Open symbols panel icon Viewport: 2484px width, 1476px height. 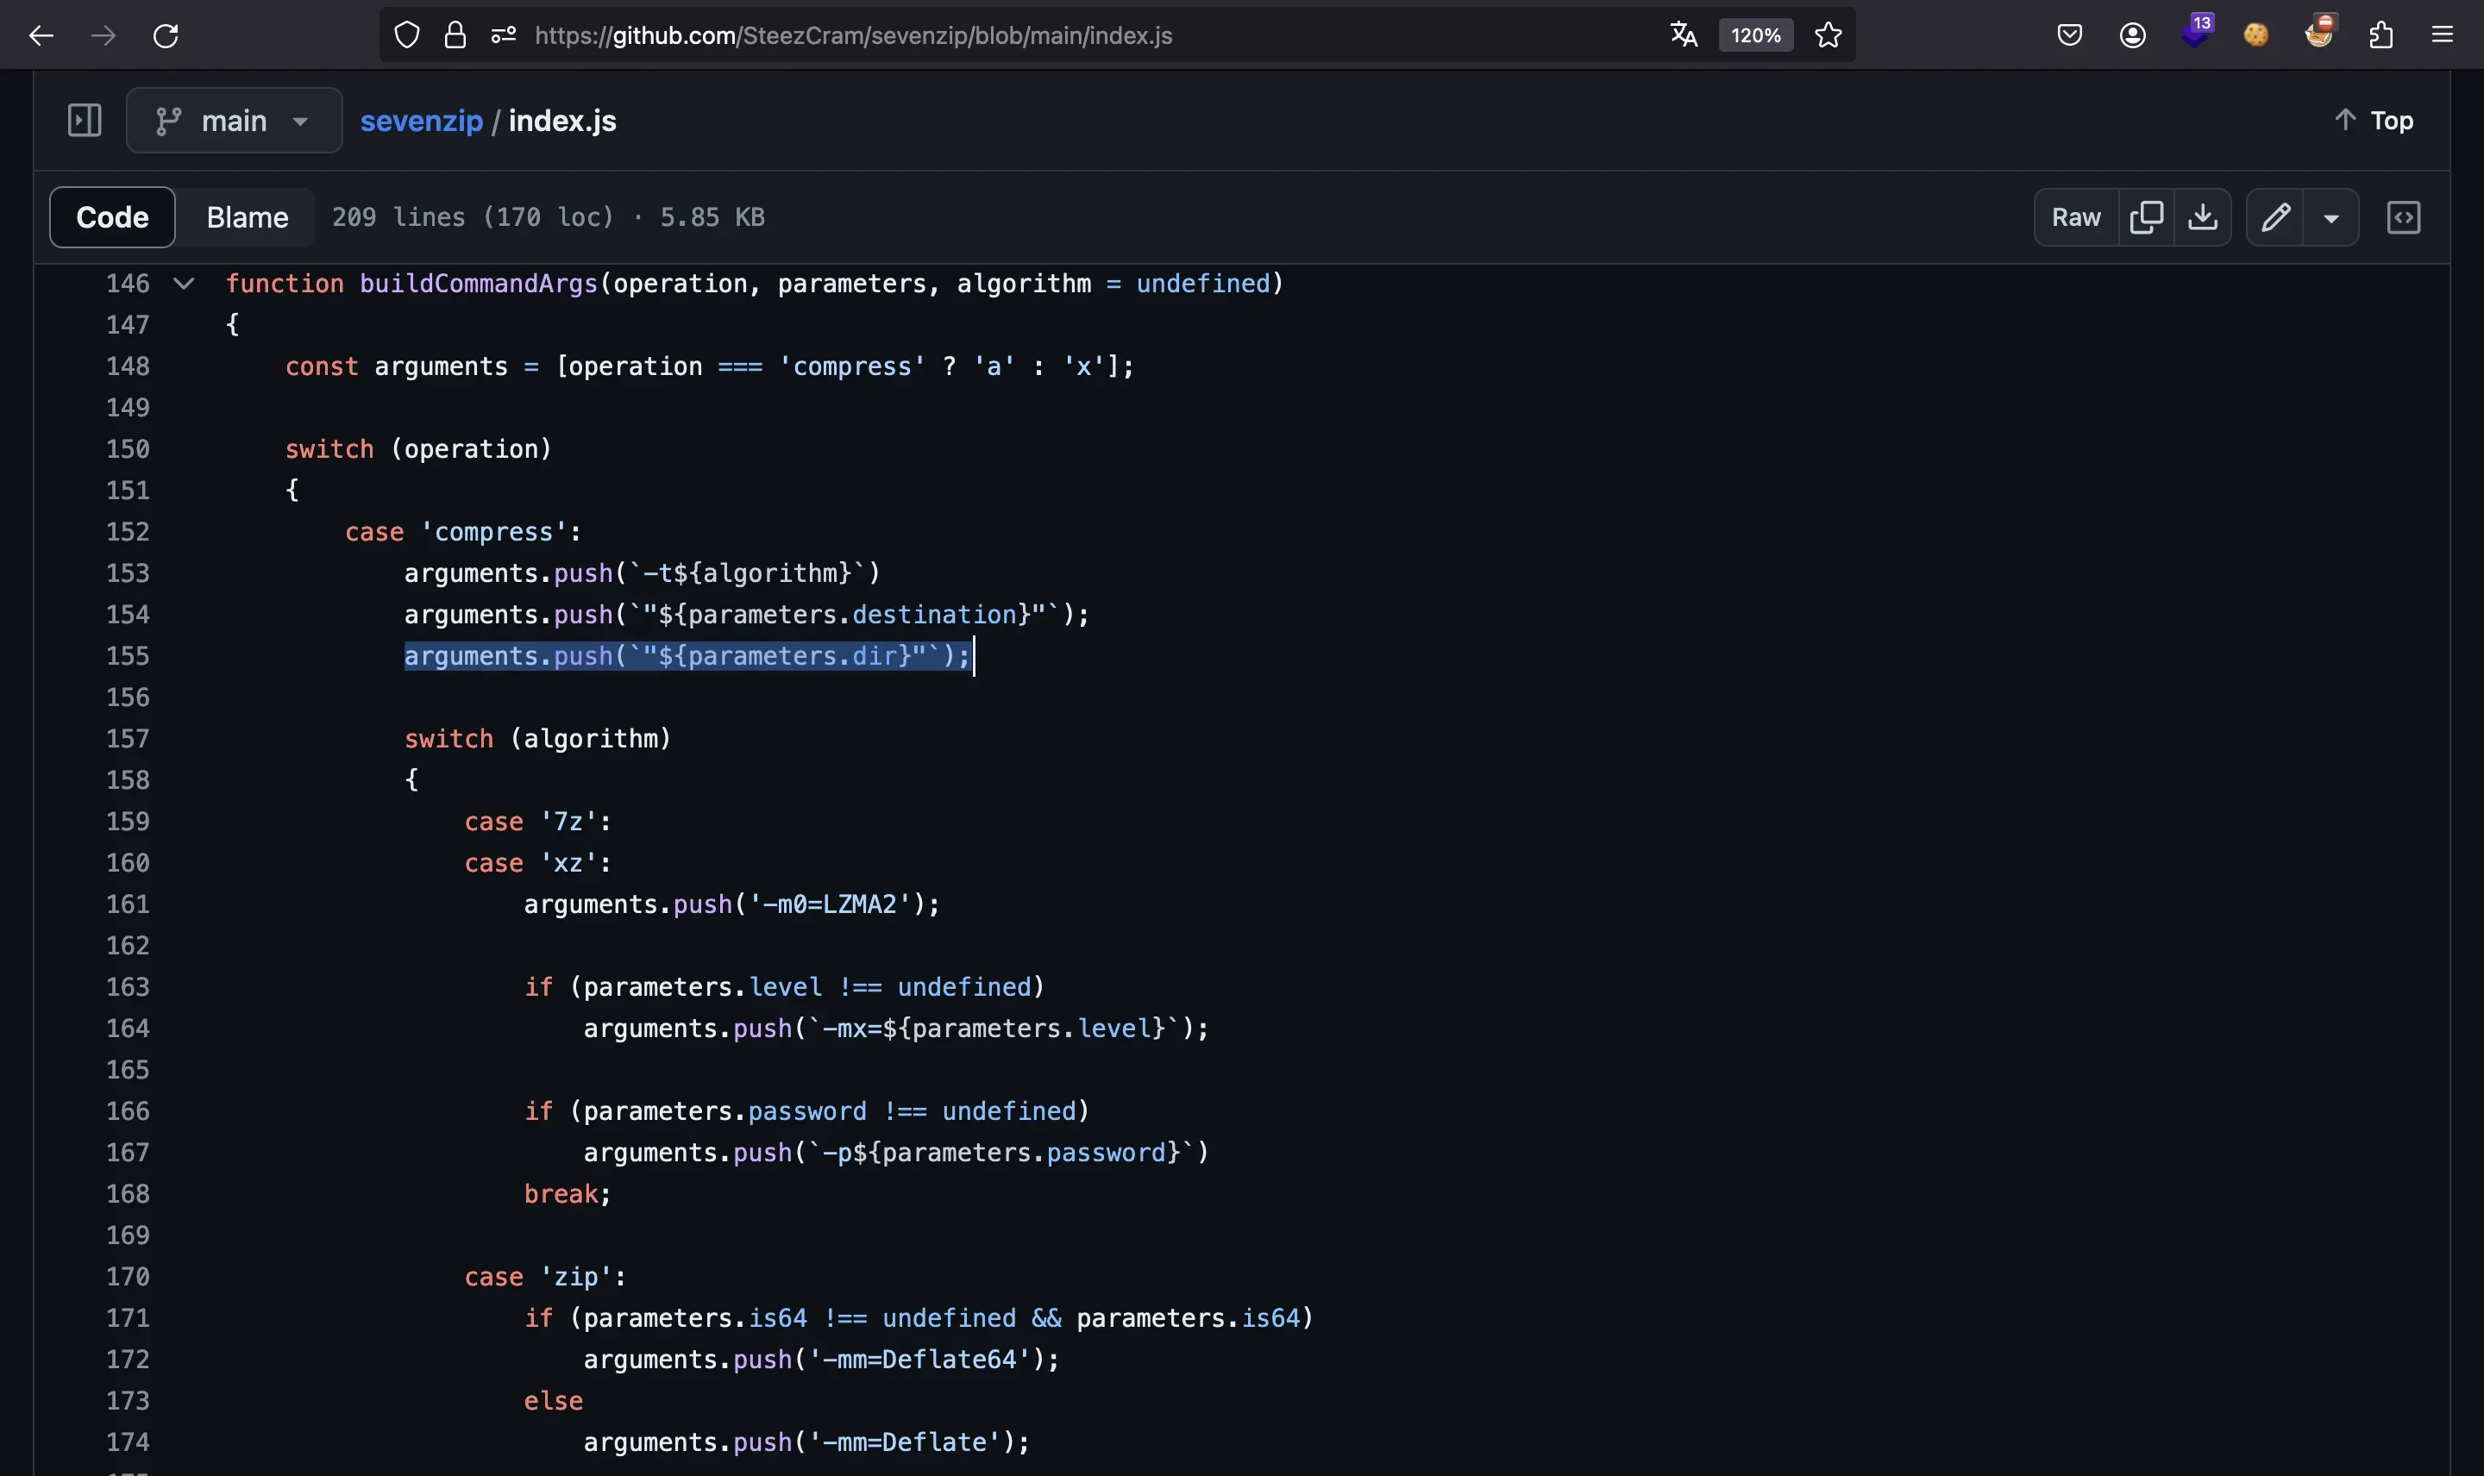(x=2402, y=216)
